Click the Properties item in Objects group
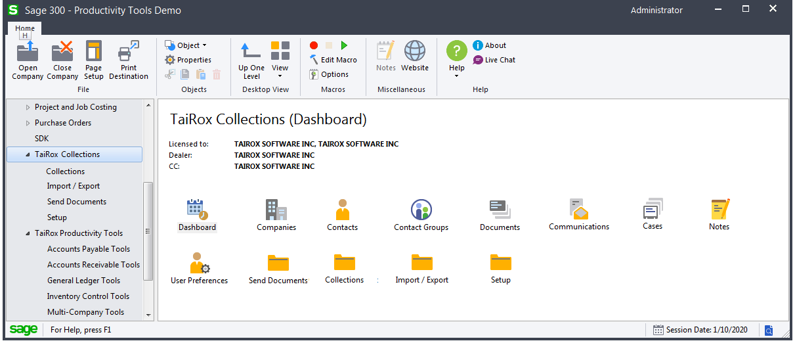795x343 pixels. pos(188,60)
